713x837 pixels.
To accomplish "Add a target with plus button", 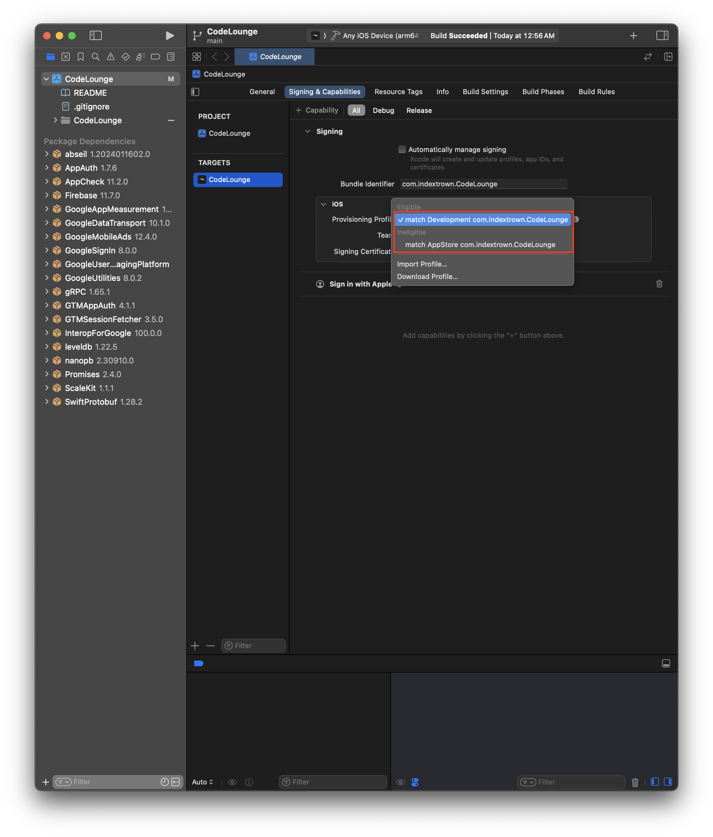I will [195, 646].
